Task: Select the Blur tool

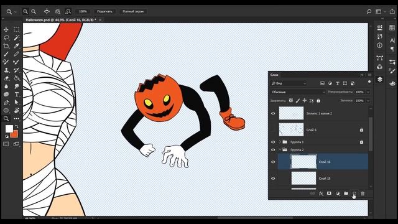Action: (x=6, y=86)
